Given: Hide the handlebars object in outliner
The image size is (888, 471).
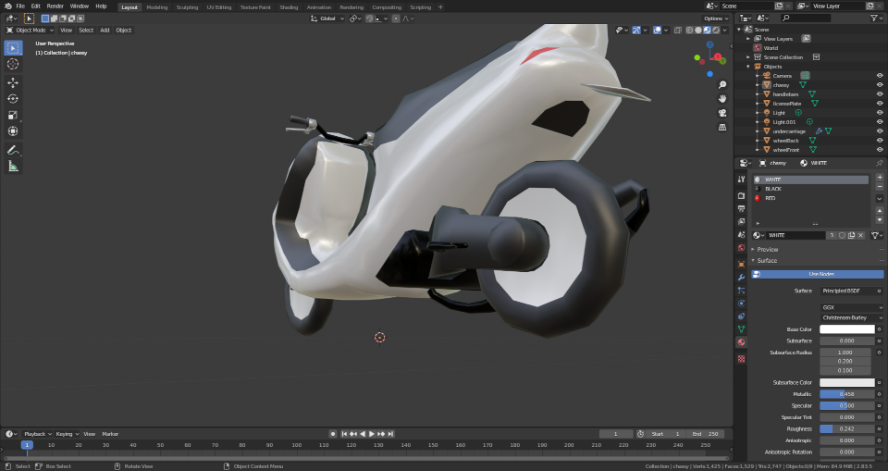Looking at the screenshot, I should 880,94.
